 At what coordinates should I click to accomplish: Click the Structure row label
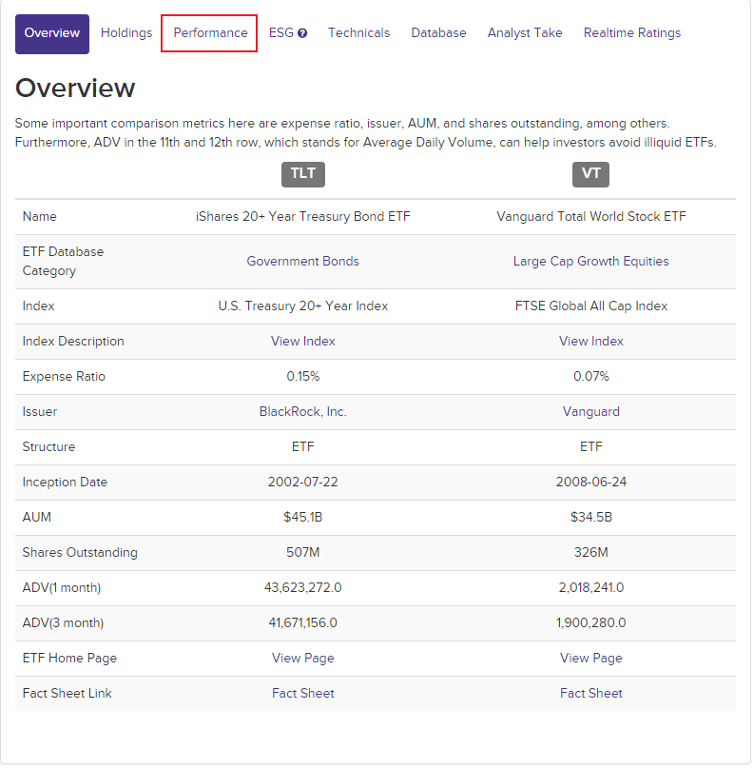tap(49, 447)
